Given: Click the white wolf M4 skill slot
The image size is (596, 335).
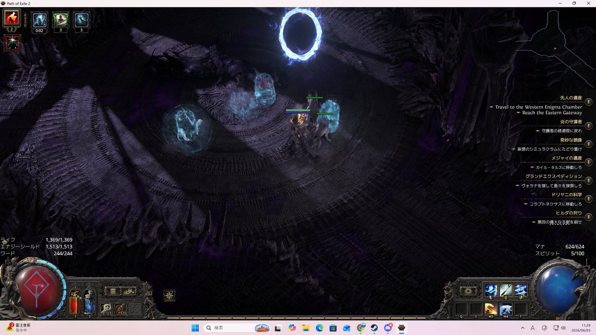Looking at the screenshot, I should click(x=506, y=309).
